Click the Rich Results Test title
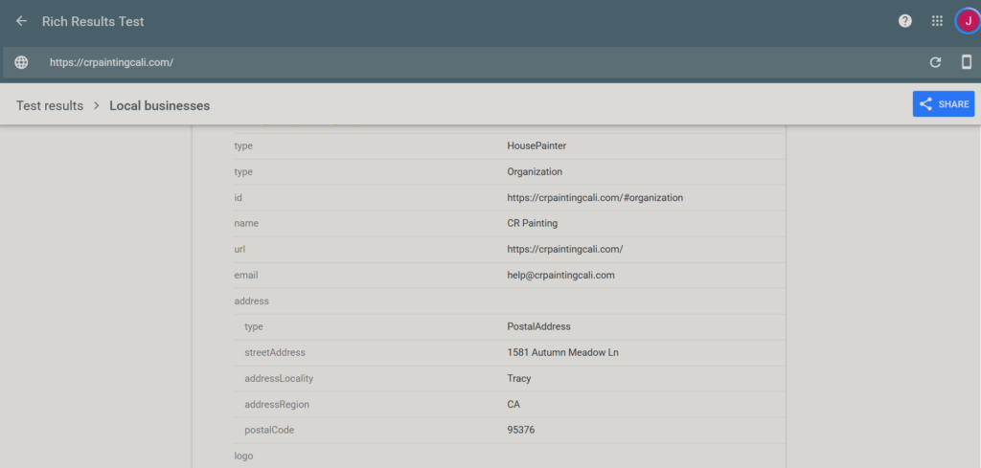This screenshot has height=468, width=981. pos(93,21)
